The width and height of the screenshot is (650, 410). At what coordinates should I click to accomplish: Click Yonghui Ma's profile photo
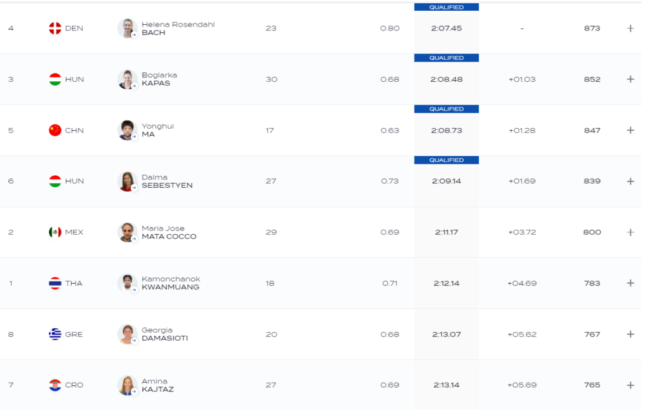point(127,129)
